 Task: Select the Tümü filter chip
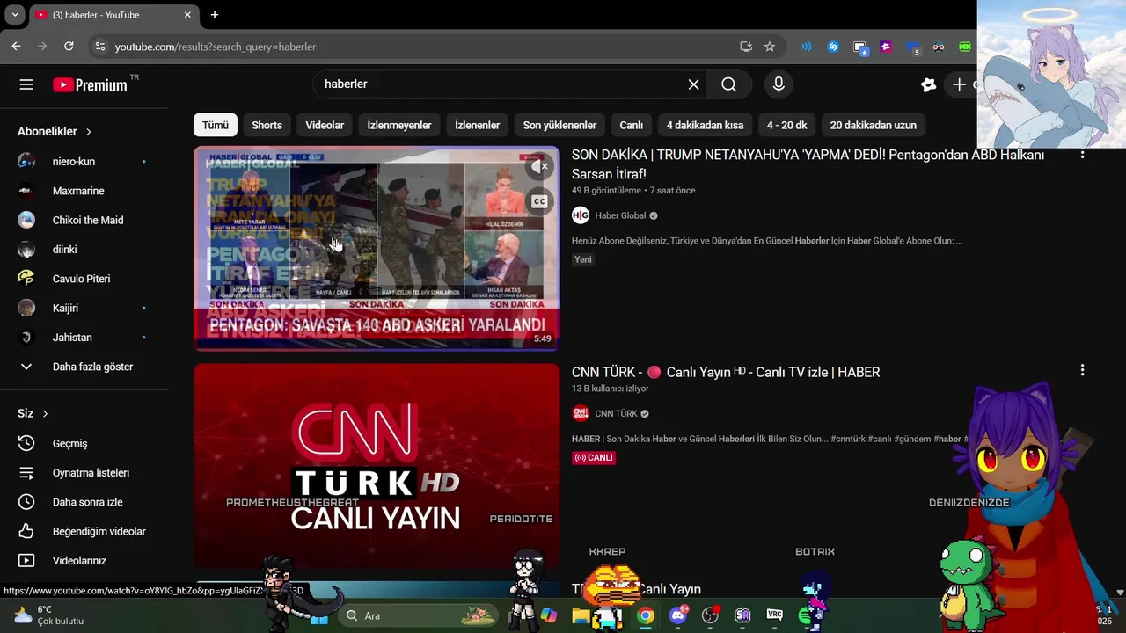[x=216, y=125]
